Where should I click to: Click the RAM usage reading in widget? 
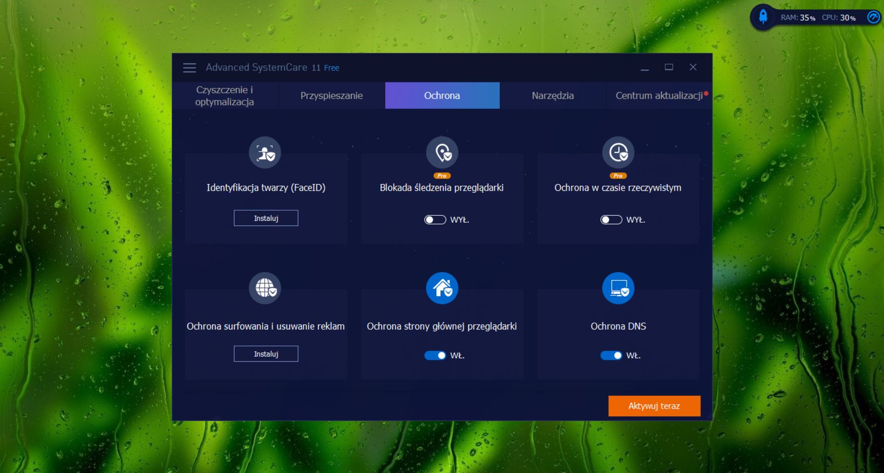click(798, 17)
